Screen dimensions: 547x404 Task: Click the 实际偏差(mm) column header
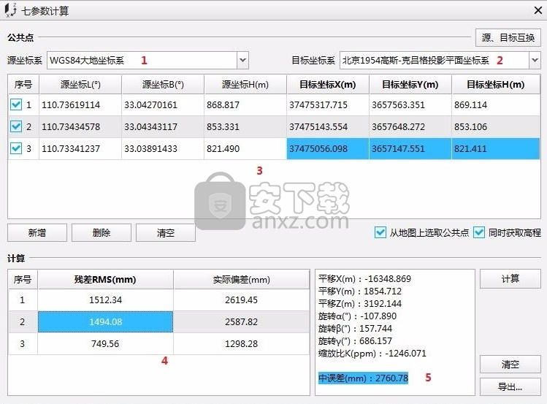(242, 280)
